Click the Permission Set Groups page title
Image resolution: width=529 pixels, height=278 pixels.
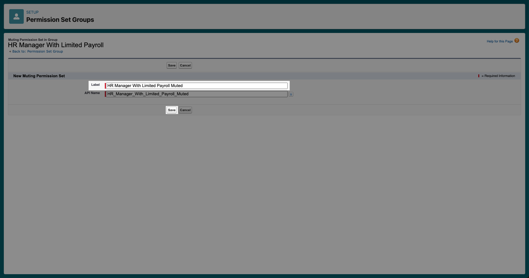(60, 20)
